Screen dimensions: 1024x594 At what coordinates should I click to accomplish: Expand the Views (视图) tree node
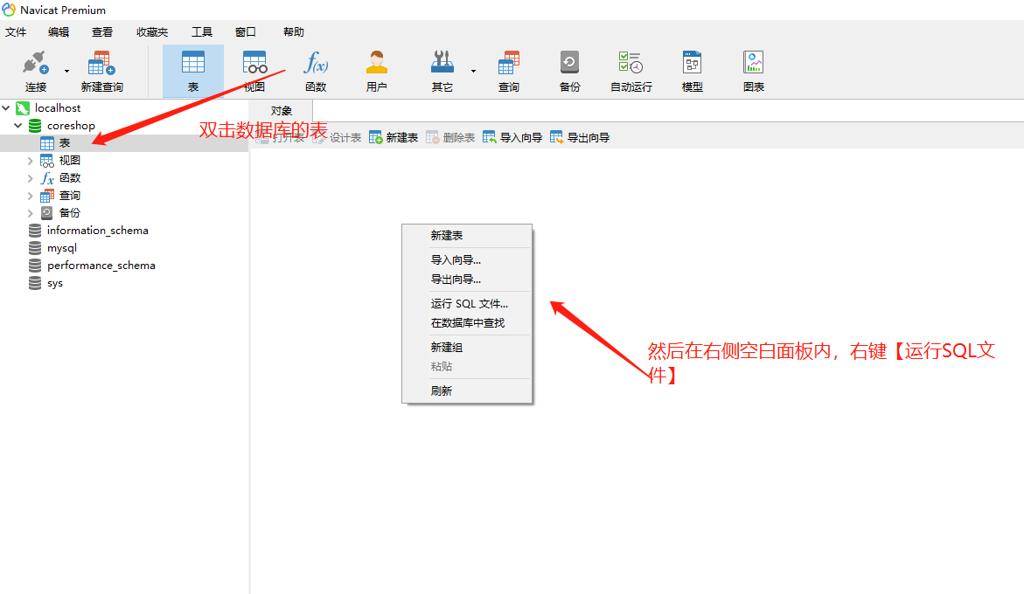[x=31, y=161]
